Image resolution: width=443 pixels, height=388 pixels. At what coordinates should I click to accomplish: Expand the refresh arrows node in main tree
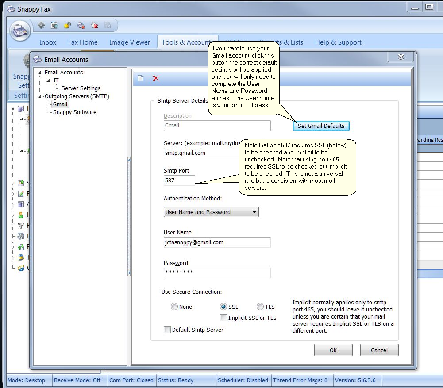[13, 247]
